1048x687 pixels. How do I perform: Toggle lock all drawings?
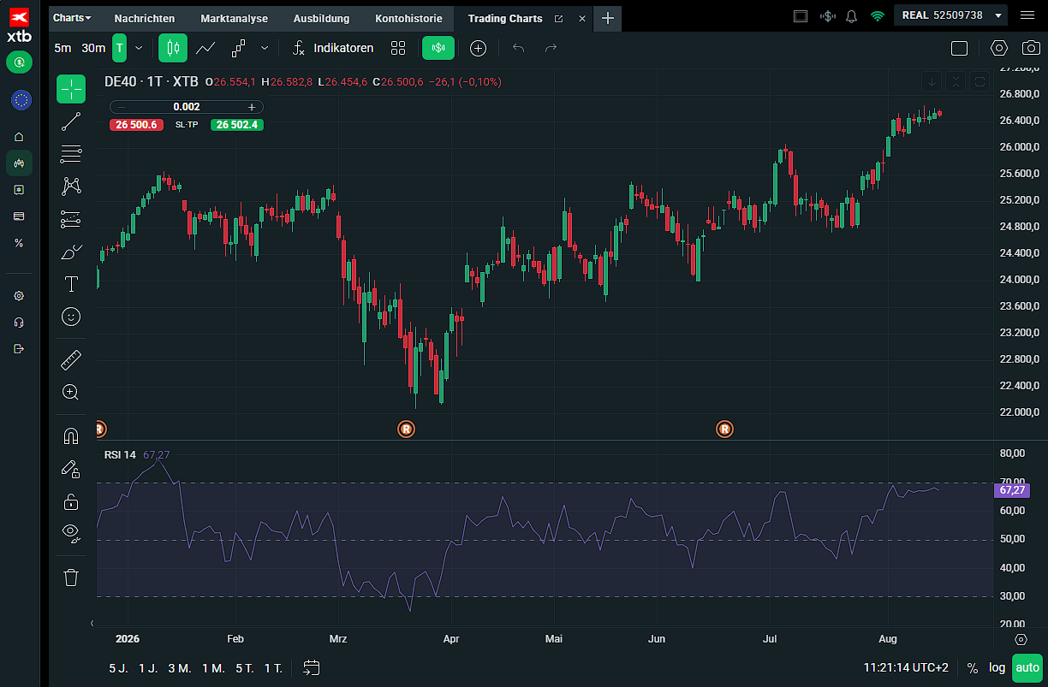(71, 501)
